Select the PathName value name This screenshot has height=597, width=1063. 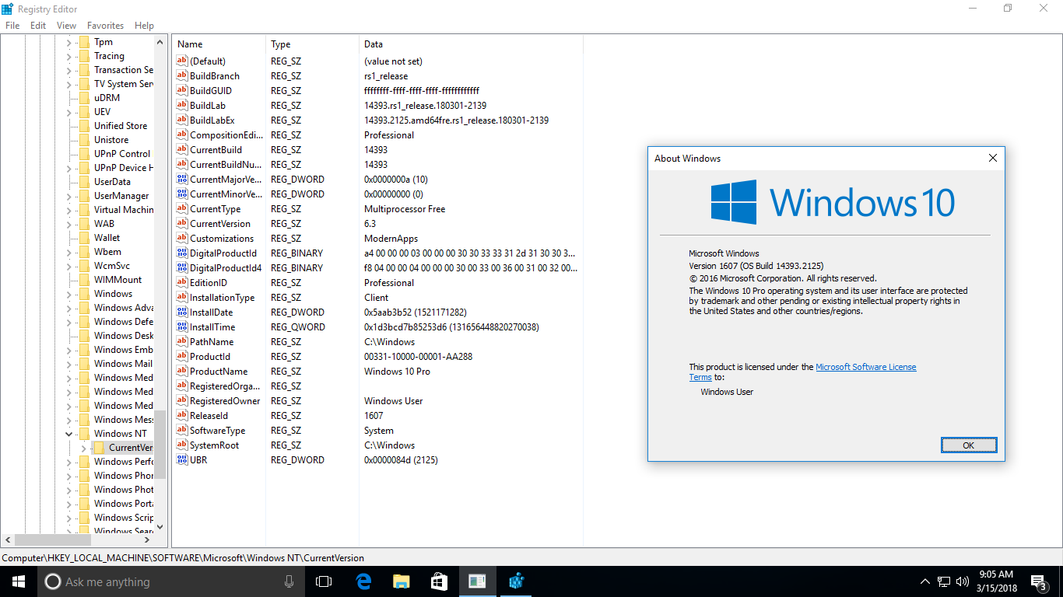(x=212, y=342)
